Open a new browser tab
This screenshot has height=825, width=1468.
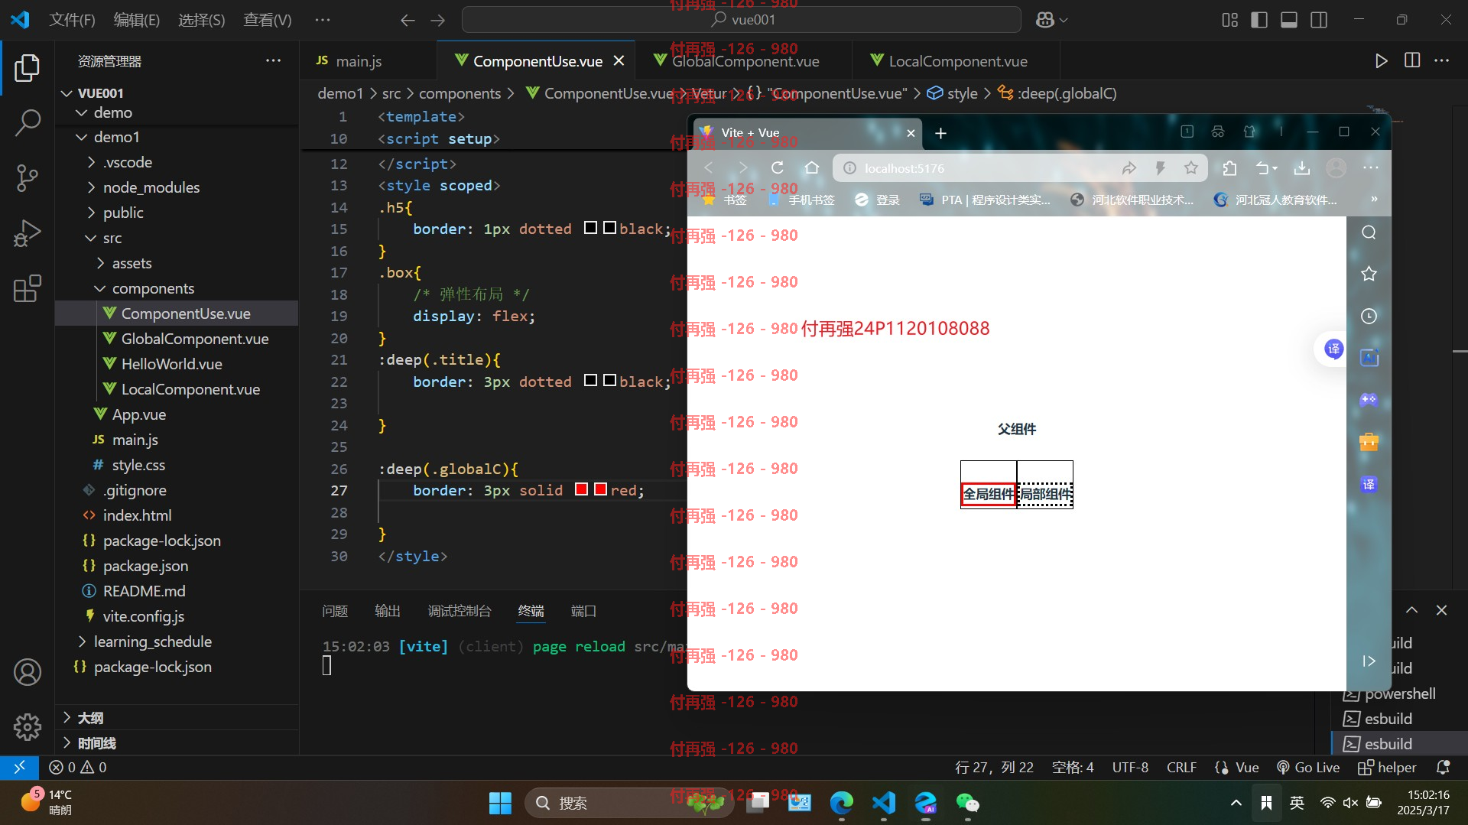click(940, 133)
